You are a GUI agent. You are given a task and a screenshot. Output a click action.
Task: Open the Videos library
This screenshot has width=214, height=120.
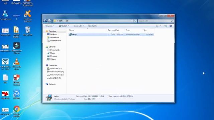pos(53,59)
